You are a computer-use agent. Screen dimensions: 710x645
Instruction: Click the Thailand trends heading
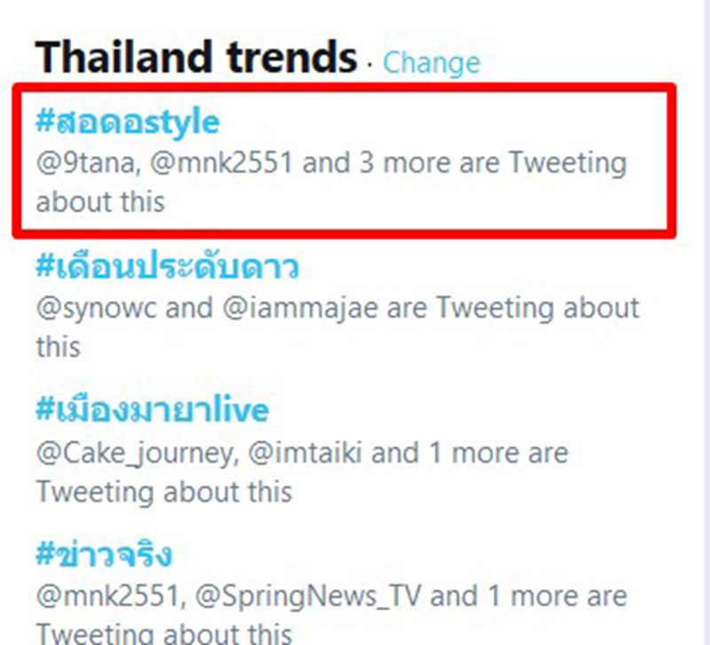[196, 59]
